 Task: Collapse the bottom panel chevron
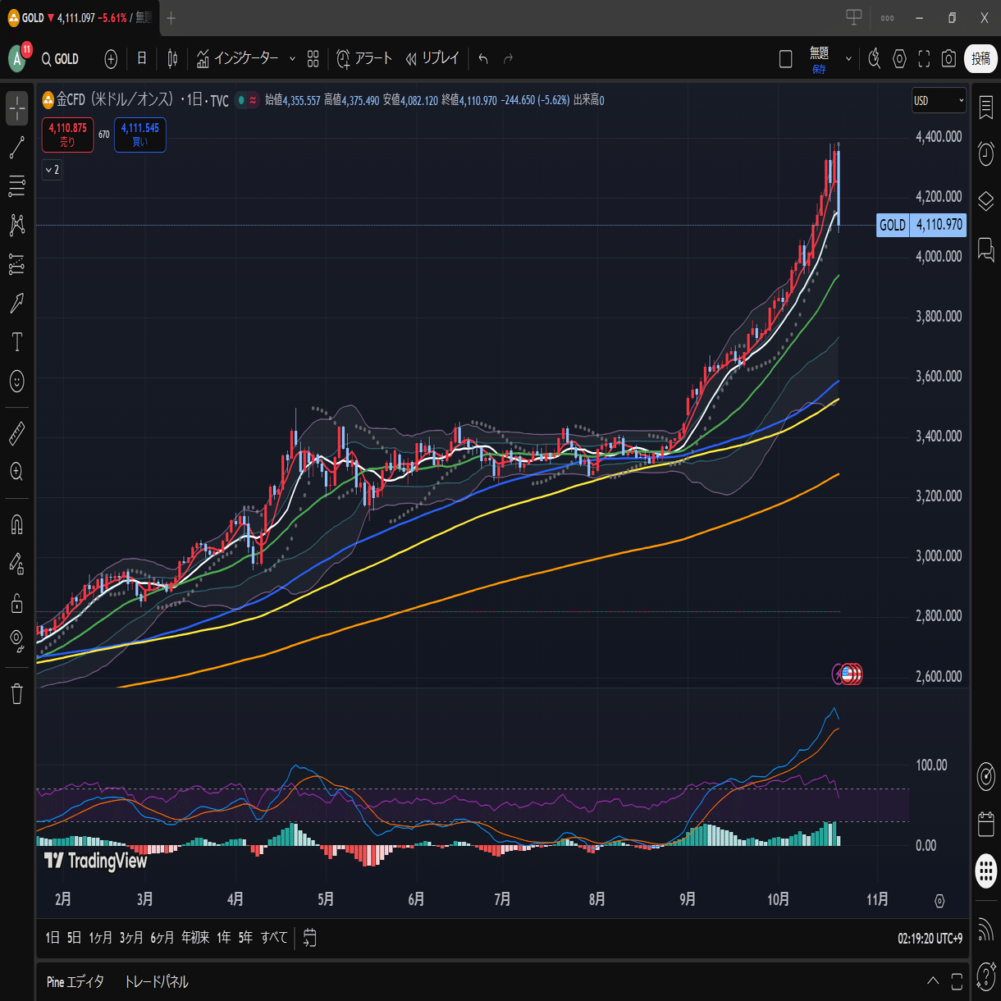click(933, 981)
